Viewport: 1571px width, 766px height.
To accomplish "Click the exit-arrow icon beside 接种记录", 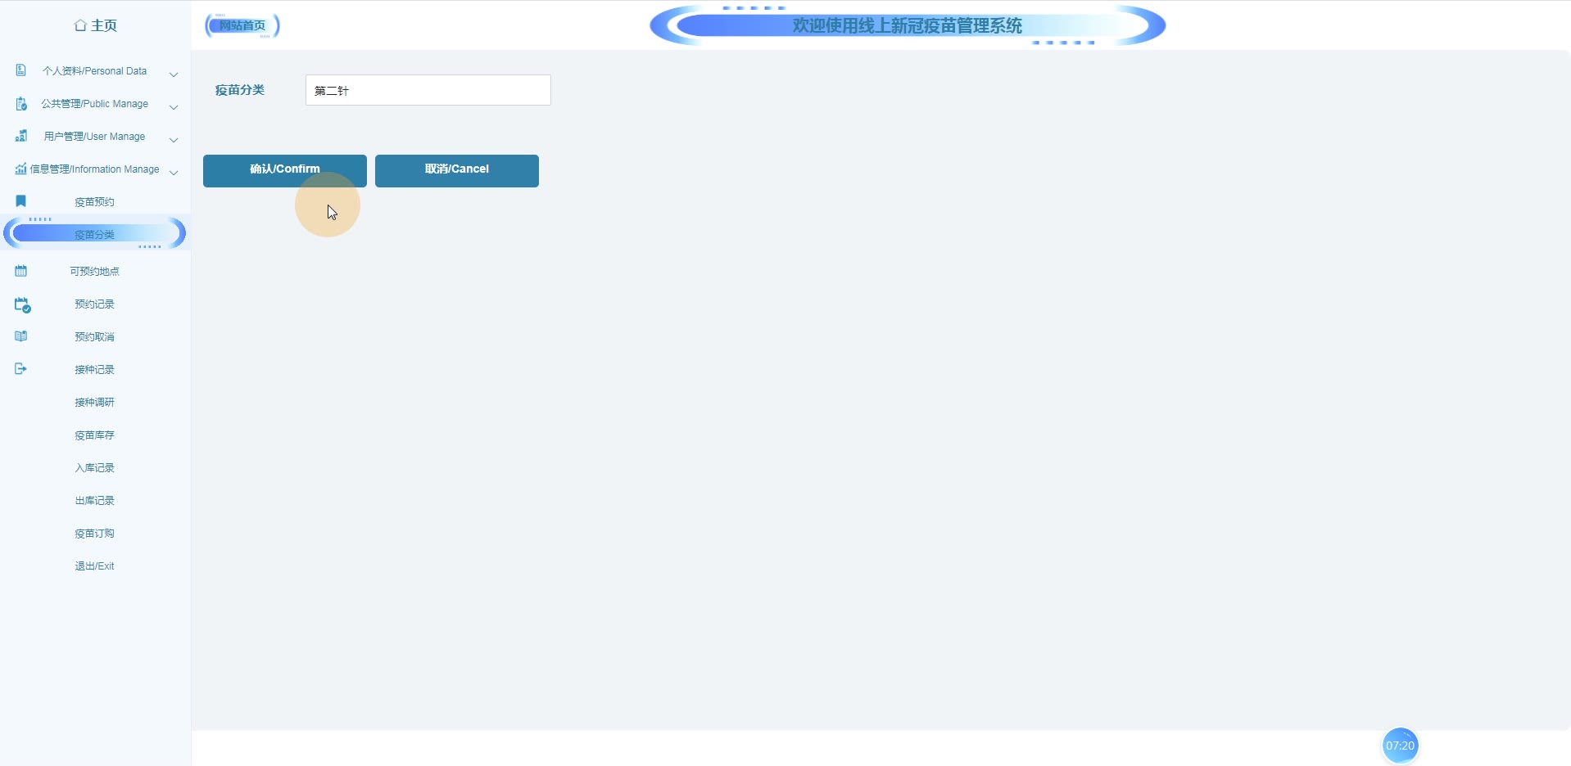I will tap(21, 368).
